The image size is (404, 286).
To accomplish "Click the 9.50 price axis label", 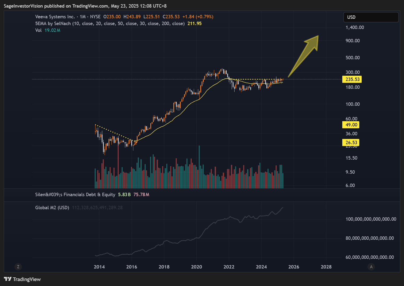I will coord(350,172).
